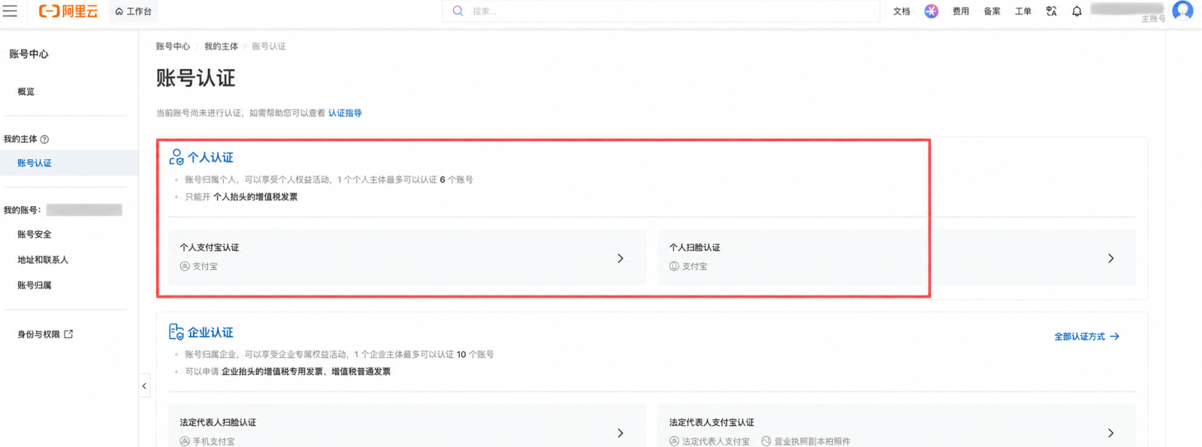Click the search magnifier icon
This screenshot has width=1202, height=447.
coord(458,11)
